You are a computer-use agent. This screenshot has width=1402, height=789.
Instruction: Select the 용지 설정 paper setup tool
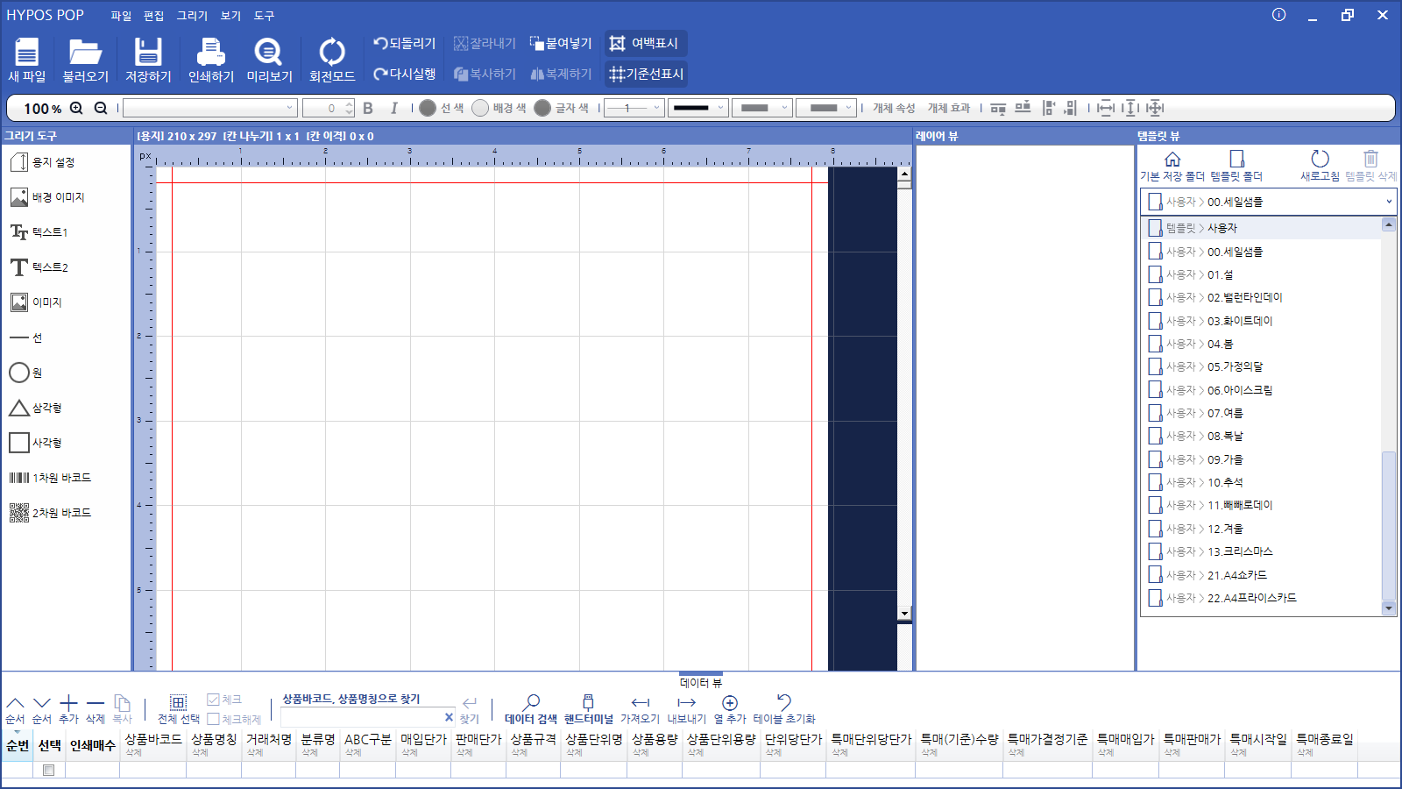point(42,162)
